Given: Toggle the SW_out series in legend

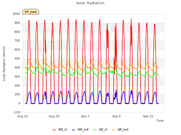Looking at the screenshot, I should click(x=80, y=130).
